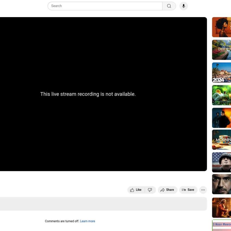The width and height of the screenshot is (231, 231).
Task: Click the unavailable live stream player area
Action: point(103,94)
